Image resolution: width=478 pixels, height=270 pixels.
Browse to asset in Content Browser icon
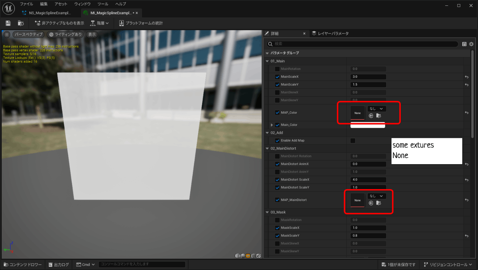[21, 23]
